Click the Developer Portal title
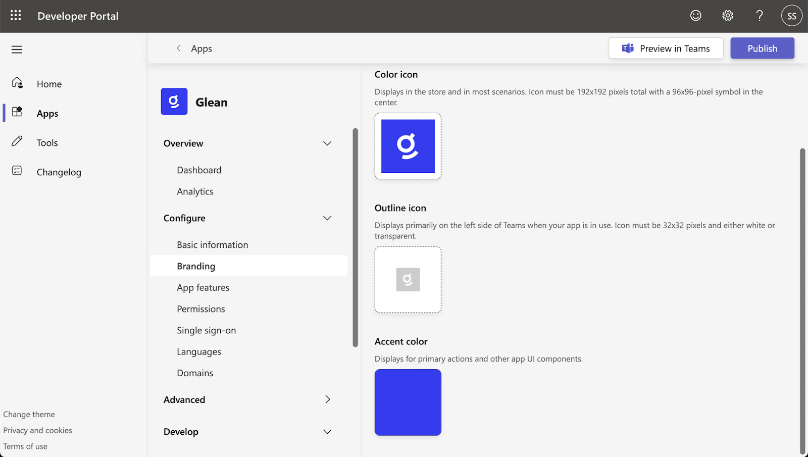 pos(78,16)
